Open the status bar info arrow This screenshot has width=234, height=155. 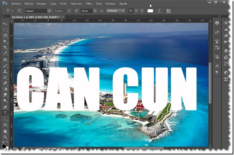(x=77, y=148)
